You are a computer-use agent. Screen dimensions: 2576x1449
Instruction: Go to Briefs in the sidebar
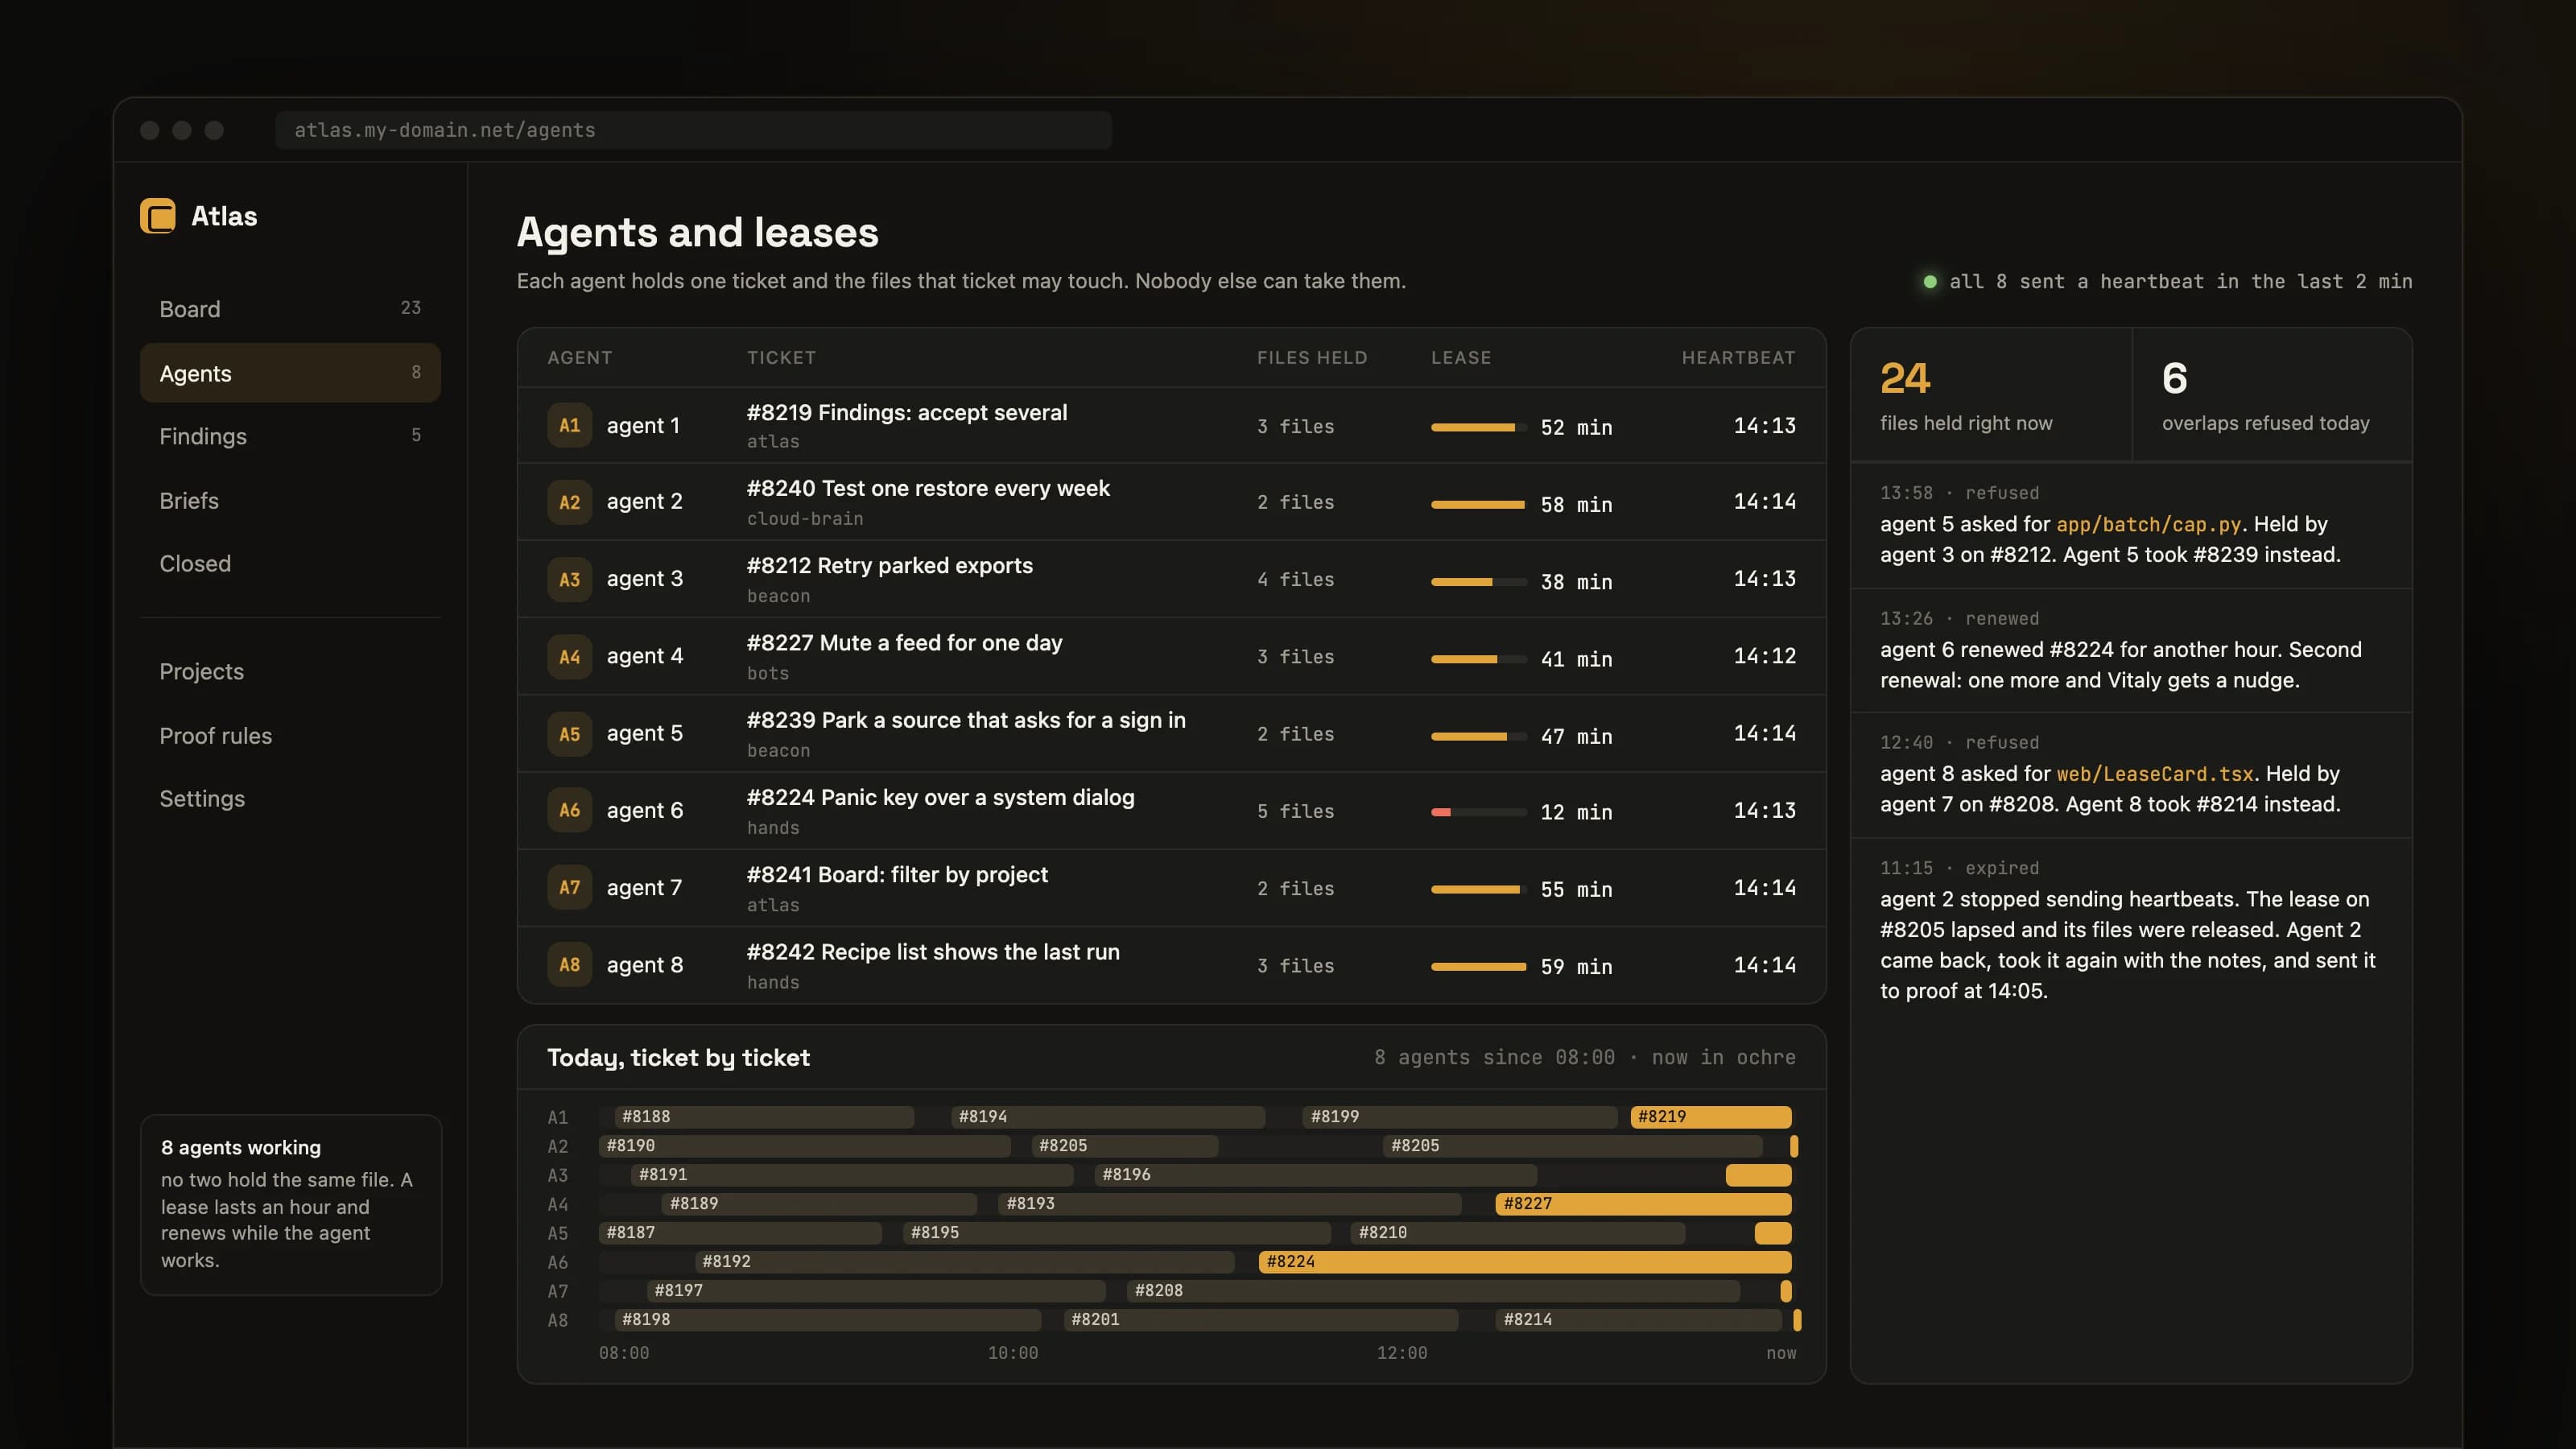point(290,500)
